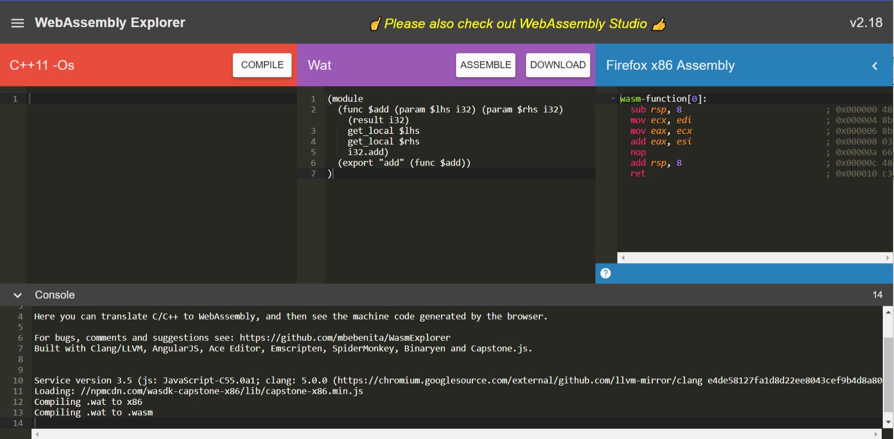
Task: Collapse the Console panel chevron
Action: (x=18, y=295)
